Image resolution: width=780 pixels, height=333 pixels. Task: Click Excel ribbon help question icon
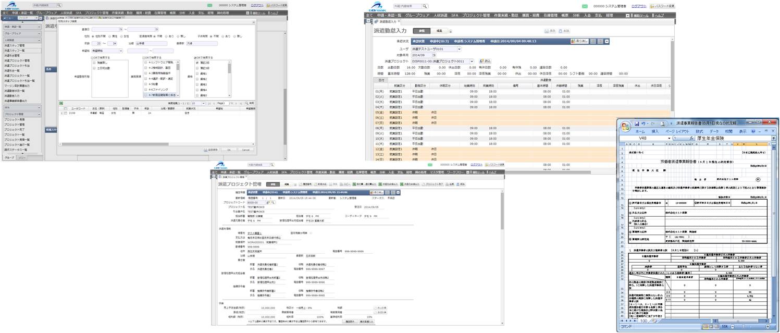753,132
